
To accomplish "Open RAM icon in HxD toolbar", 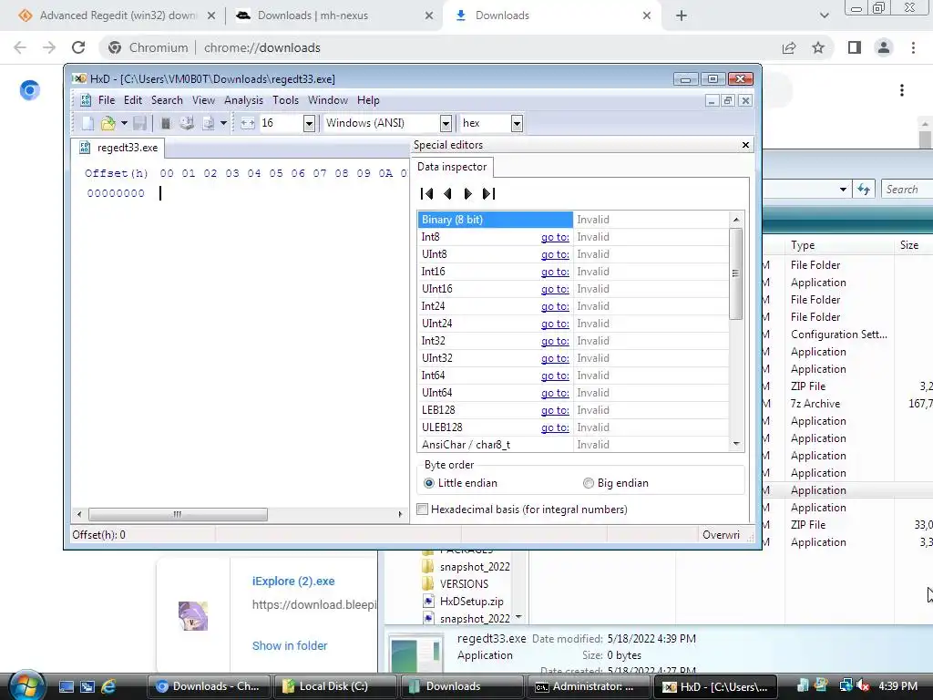I will 166,123.
